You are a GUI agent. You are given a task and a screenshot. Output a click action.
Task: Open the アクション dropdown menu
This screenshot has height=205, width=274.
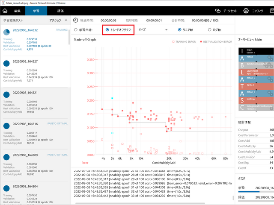point(58,20)
